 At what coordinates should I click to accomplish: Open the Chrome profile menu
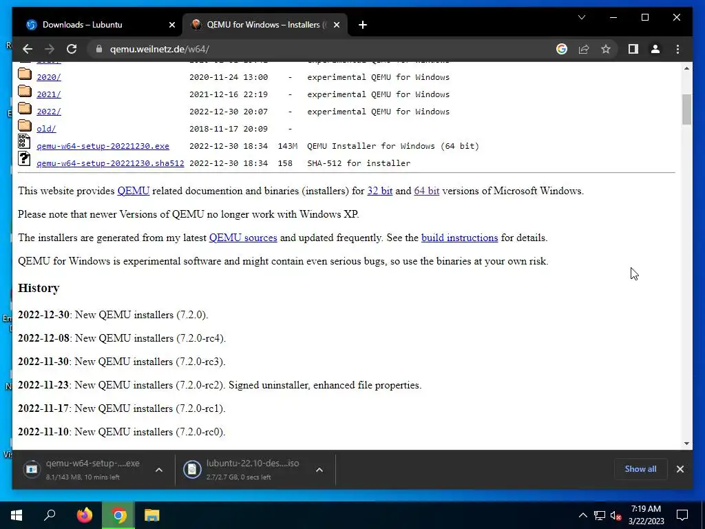[655, 49]
